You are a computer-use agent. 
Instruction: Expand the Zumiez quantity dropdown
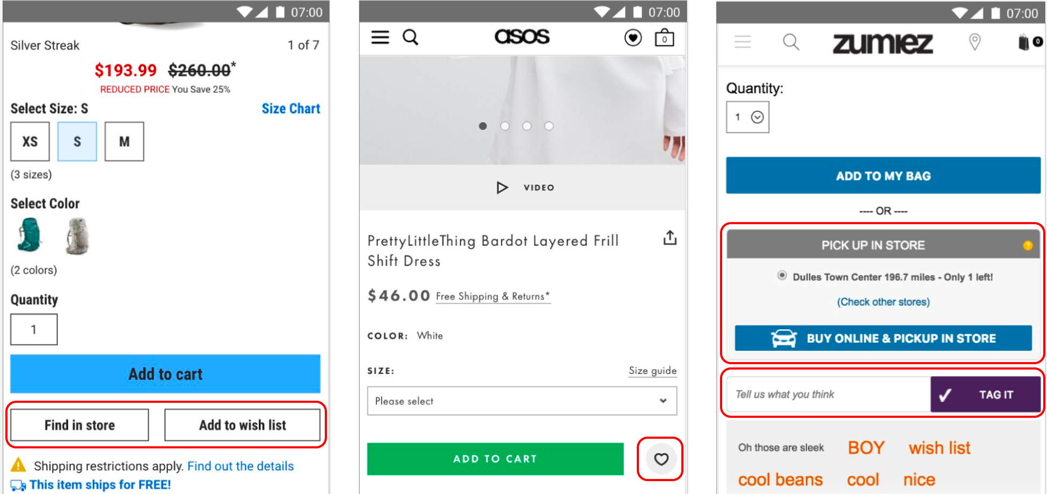[x=758, y=116]
